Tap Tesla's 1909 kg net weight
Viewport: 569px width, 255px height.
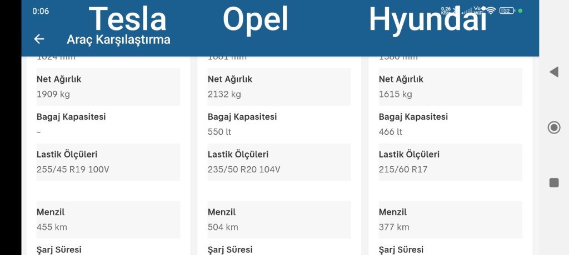pyautogui.click(x=53, y=94)
